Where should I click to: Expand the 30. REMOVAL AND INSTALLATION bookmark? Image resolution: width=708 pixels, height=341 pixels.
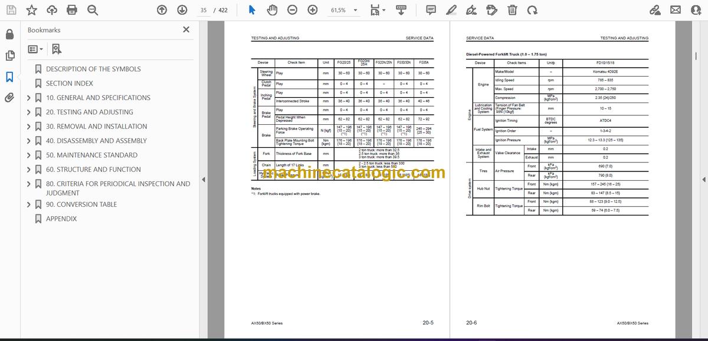[28, 126]
